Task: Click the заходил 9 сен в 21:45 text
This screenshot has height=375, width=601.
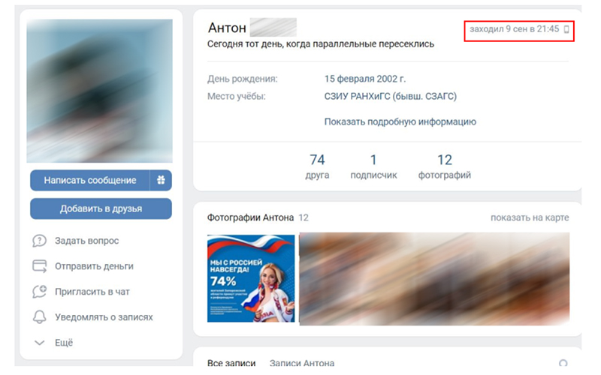Action: click(515, 29)
